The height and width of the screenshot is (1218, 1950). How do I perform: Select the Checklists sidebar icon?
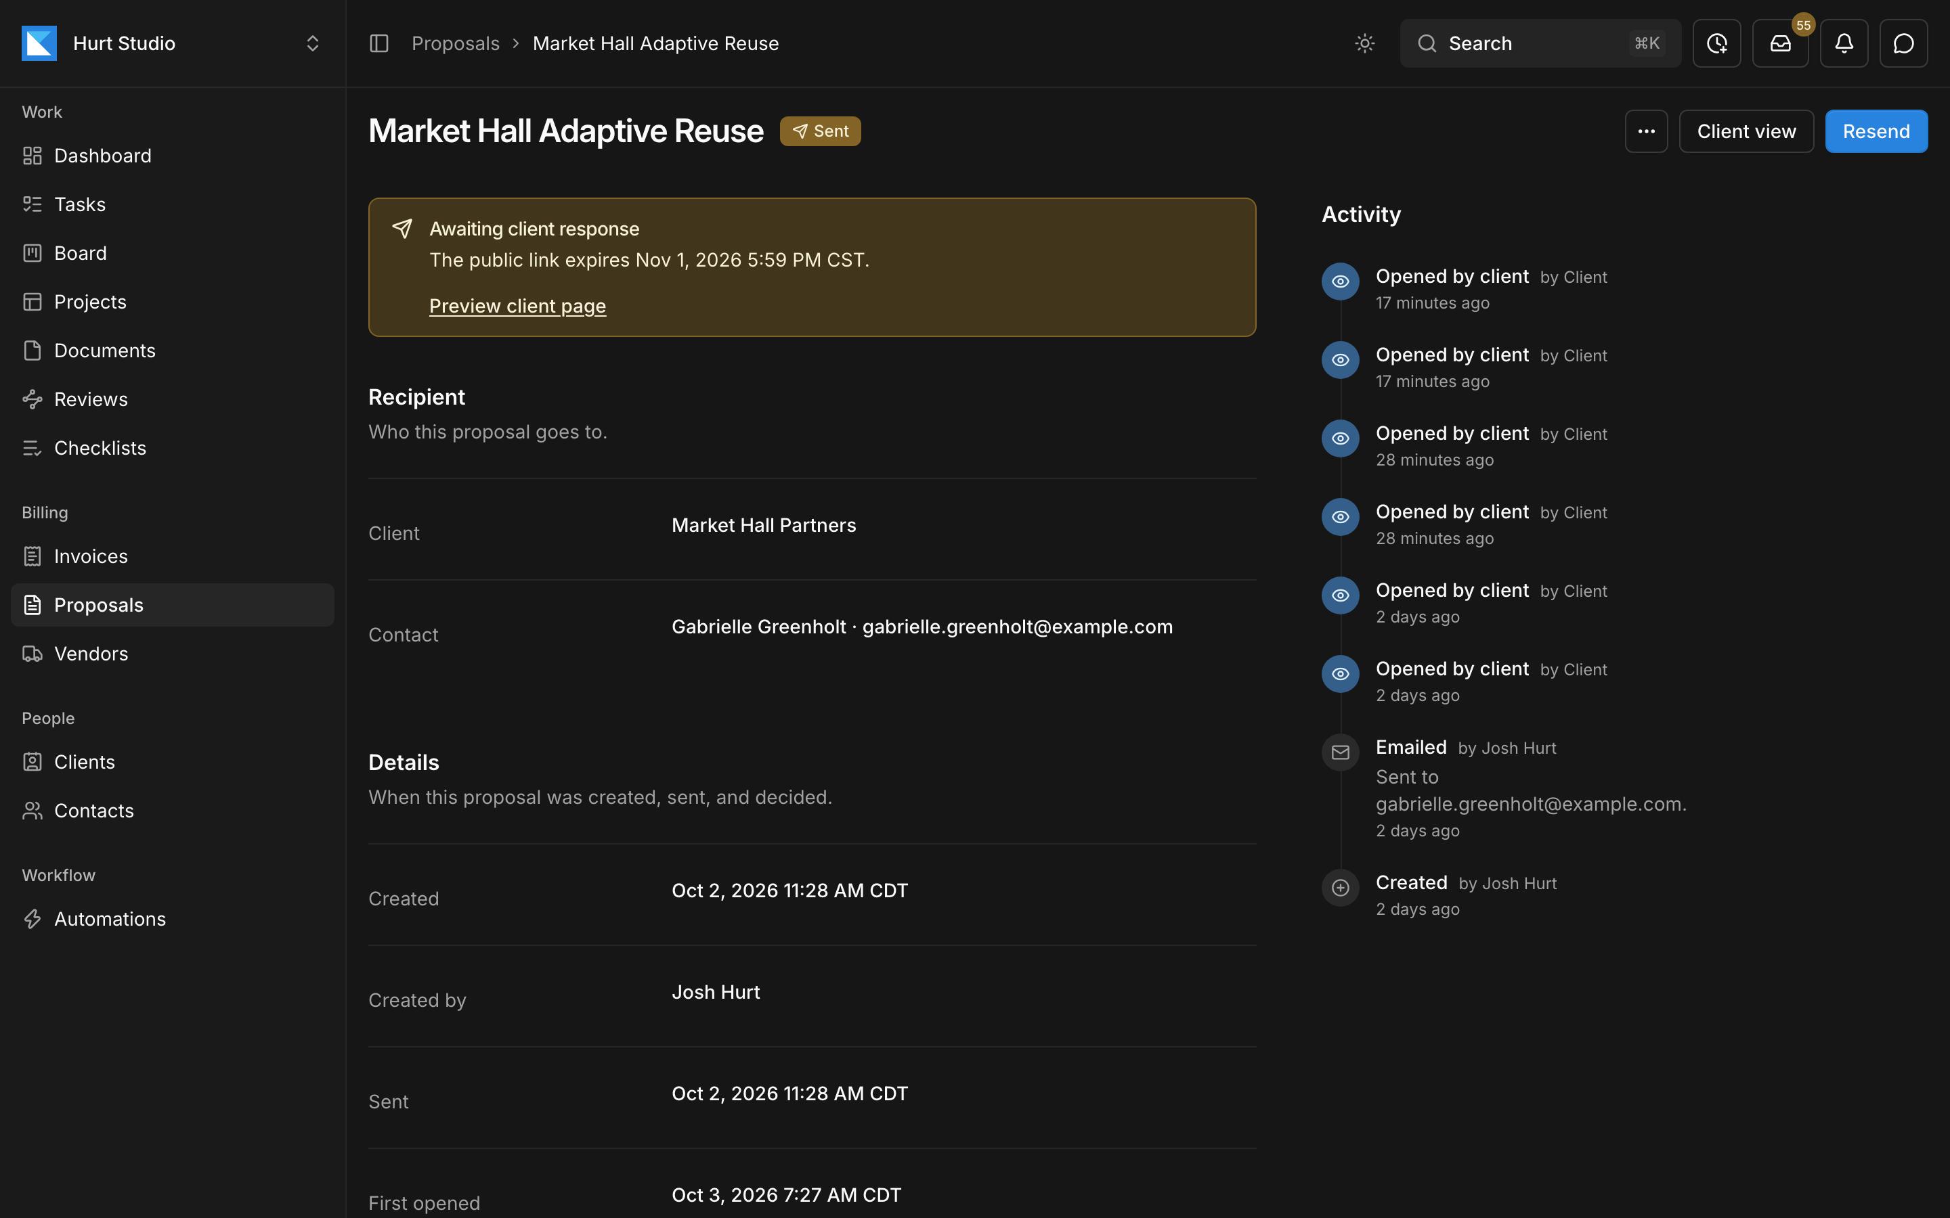coord(32,448)
